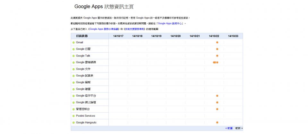
Task: Click the Google Hangouts service name
Action: click(86, 123)
